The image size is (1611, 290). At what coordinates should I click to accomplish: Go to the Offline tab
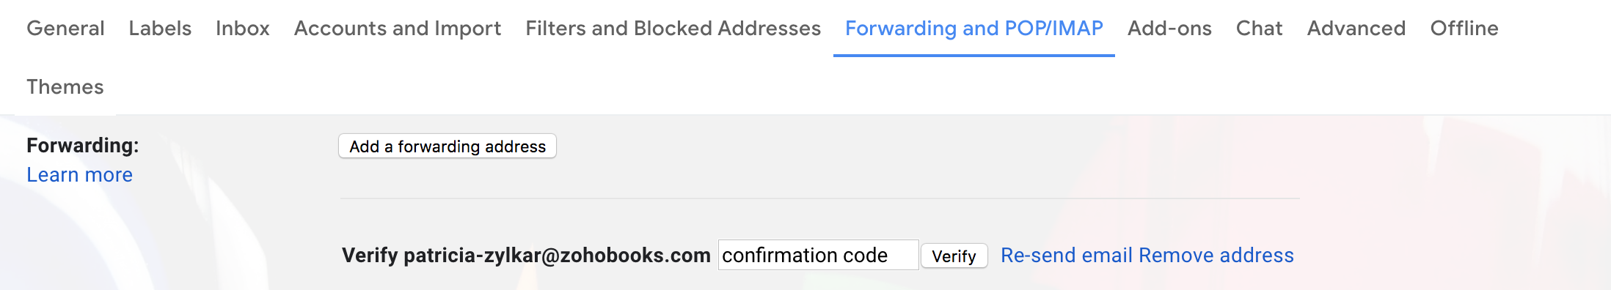pyautogui.click(x=1464, y=29)
